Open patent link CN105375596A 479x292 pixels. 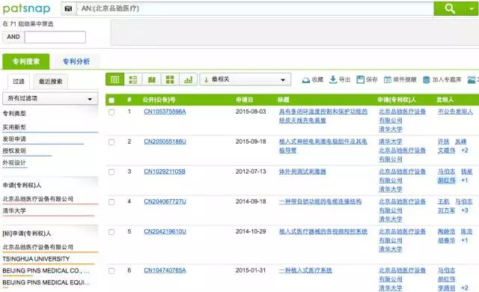165,112
